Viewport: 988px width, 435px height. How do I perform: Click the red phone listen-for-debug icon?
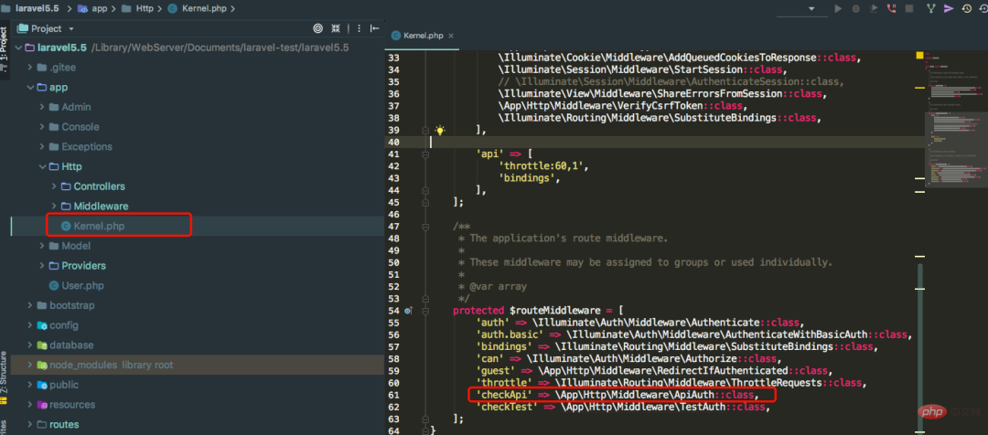pyautogui.click(x=892, y=8)
